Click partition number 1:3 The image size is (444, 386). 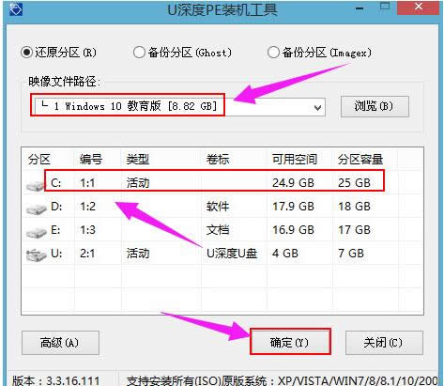87,230
